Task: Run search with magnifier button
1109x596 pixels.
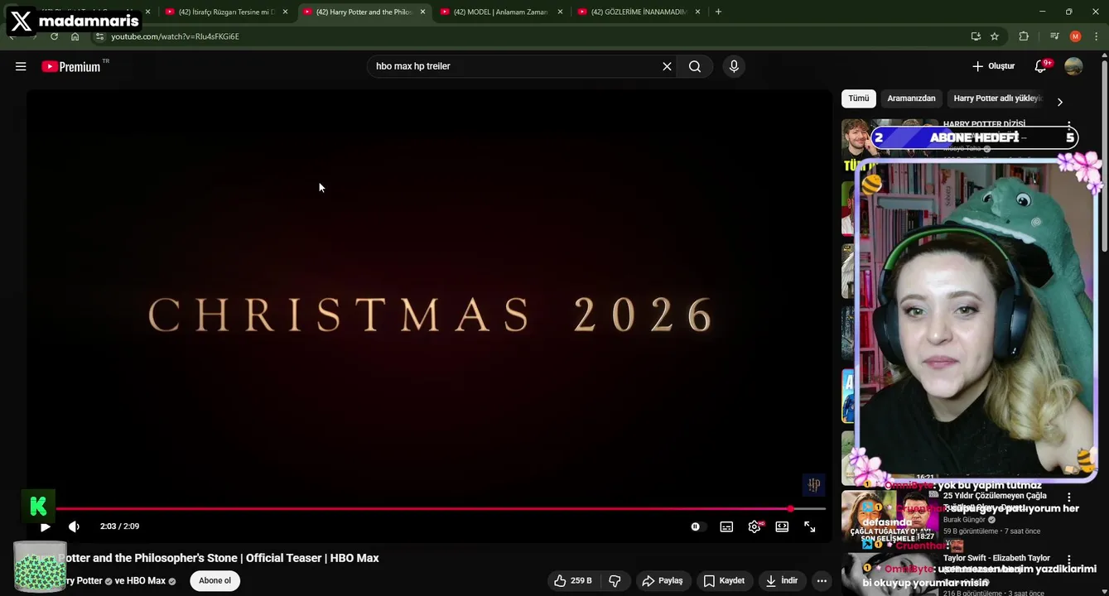Action: (x=695, y=66)
